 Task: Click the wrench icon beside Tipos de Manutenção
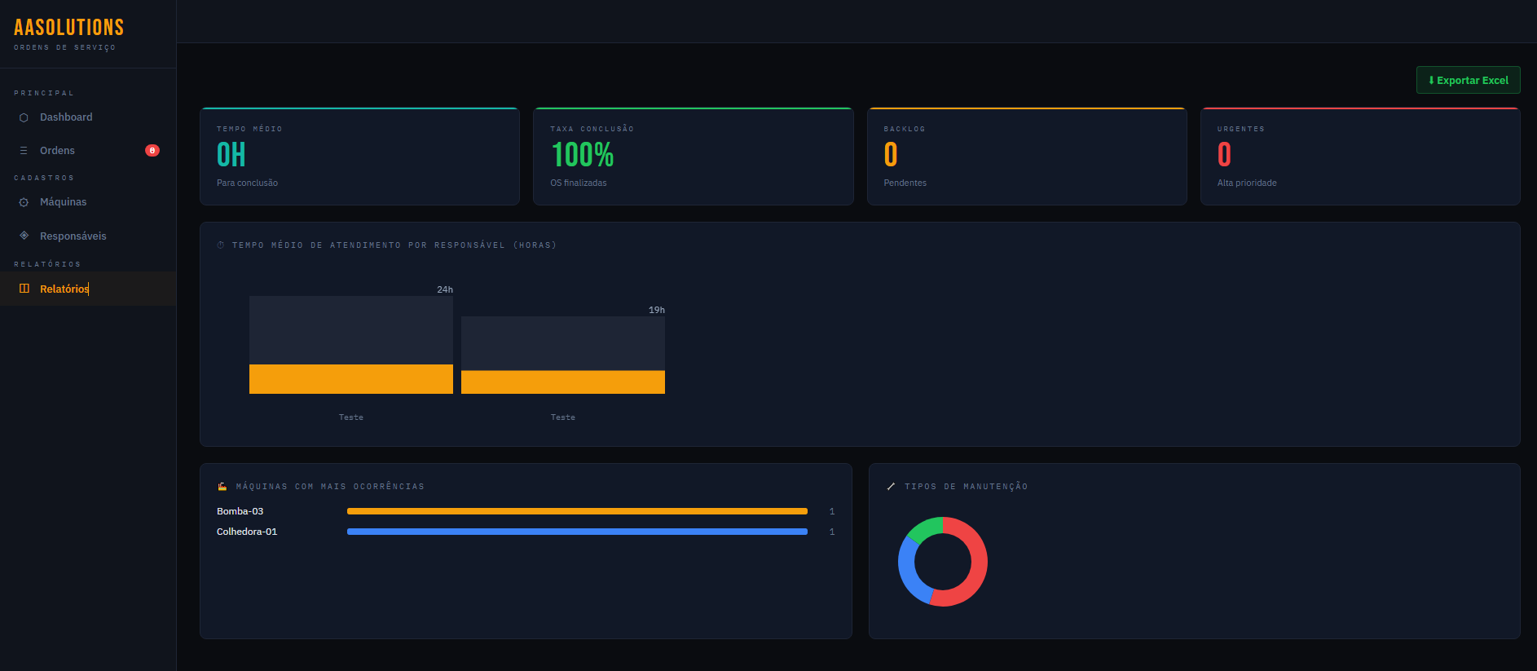pyautogui.click(x=891, y=487)
